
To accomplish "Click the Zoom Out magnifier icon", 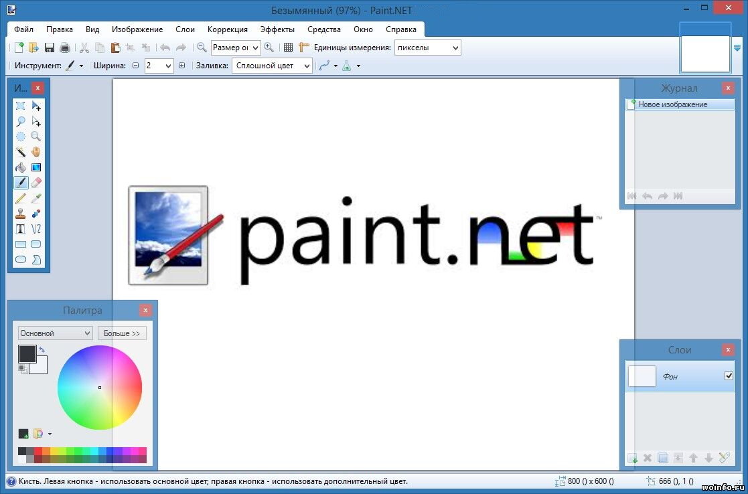I will tap(202, 48).
